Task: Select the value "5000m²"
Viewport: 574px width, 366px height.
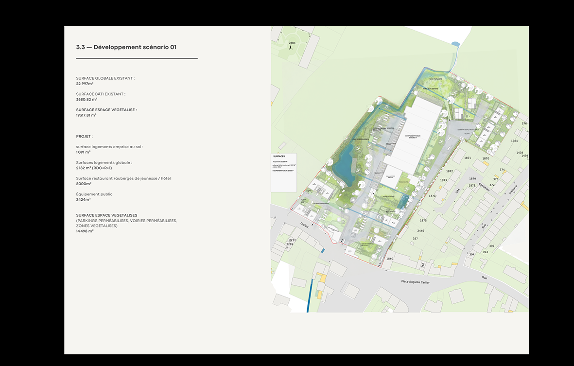Action: [84, 184]
